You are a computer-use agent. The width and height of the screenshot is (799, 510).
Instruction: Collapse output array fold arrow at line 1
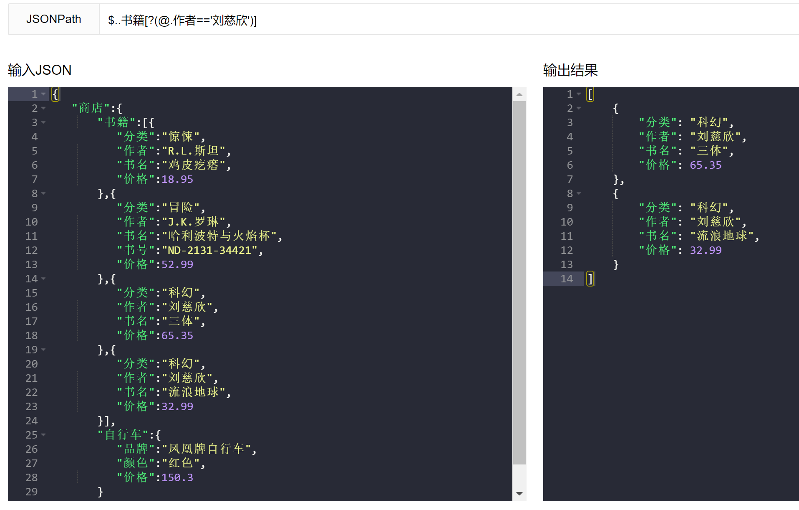[x=579, y=94]
